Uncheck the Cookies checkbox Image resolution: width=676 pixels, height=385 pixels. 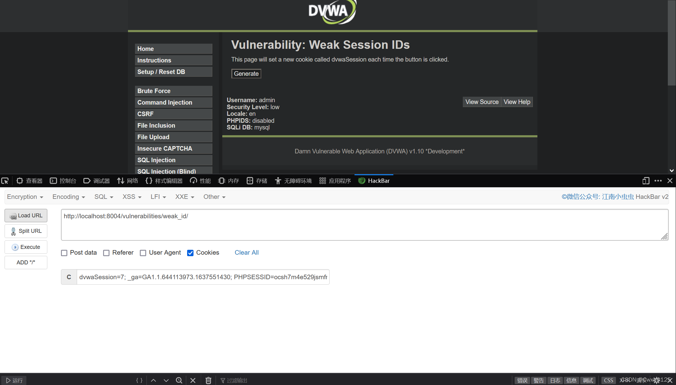pos(190,253)
